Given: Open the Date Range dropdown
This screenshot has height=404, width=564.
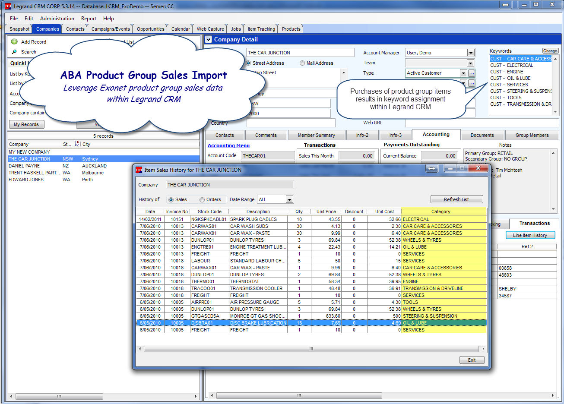Looking at the screenshot, I should (289, 199).
